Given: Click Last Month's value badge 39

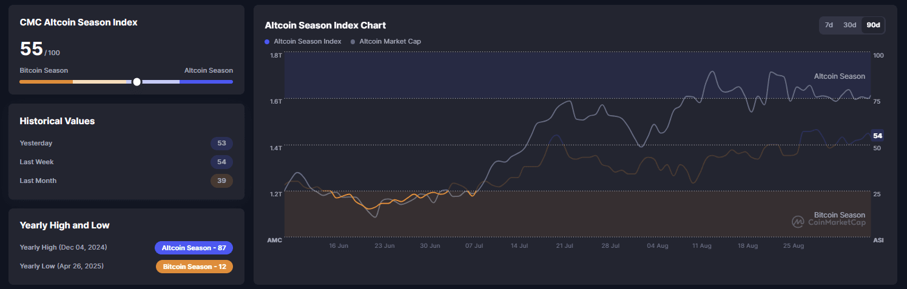Looking at the screenshot, I should (221, 181).
